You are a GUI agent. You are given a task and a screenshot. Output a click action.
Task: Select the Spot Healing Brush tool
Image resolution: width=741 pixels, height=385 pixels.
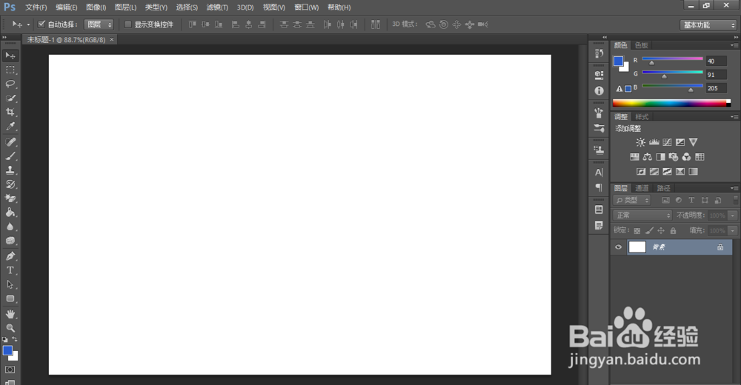(10, 141)
